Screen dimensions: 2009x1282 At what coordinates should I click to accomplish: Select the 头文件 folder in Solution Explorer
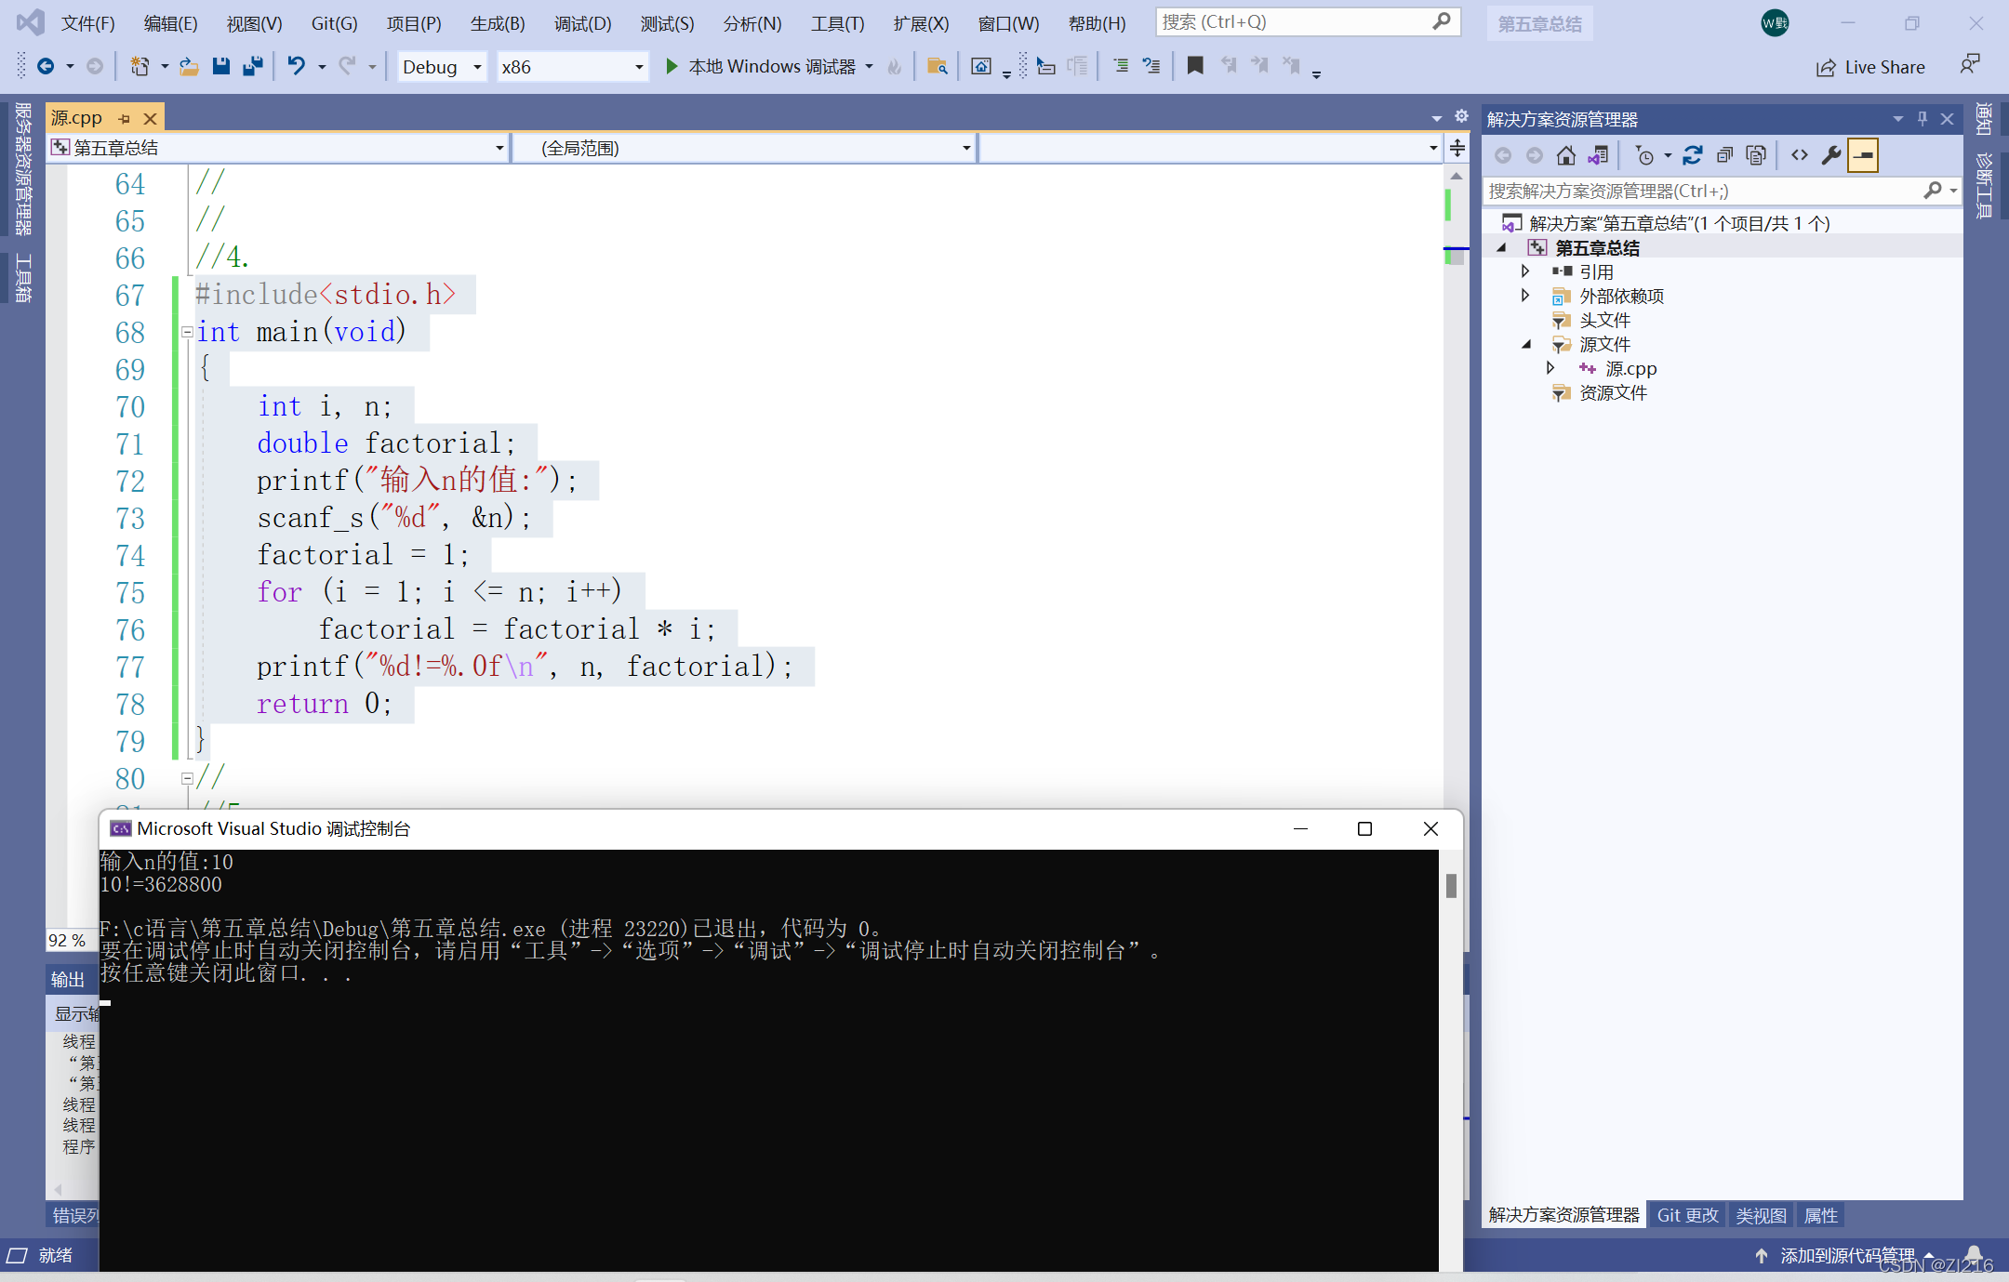pos(1604,320)
